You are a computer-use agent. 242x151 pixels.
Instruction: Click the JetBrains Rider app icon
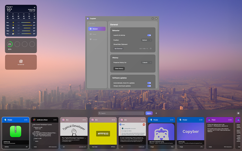coord(34,120)
